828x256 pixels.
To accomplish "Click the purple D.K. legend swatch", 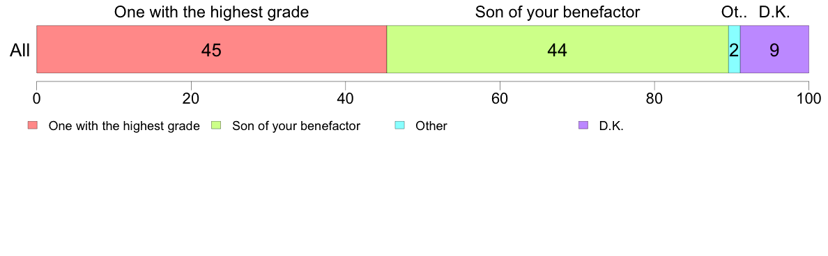I will click(583, 125).
